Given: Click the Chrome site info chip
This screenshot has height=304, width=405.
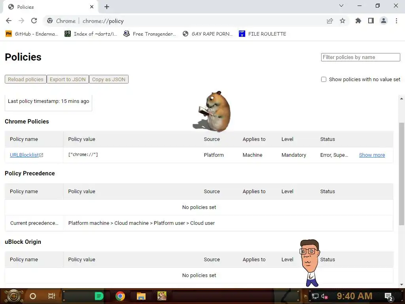Looking at the screenshot, I should [x=61, y=21].
